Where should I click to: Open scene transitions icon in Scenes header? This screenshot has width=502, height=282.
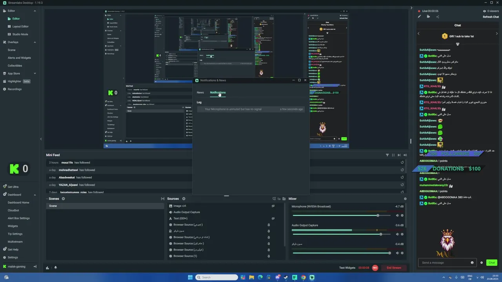coord(163,199)
